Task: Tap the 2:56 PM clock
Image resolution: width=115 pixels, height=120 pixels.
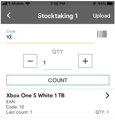Action: [58, 4]
